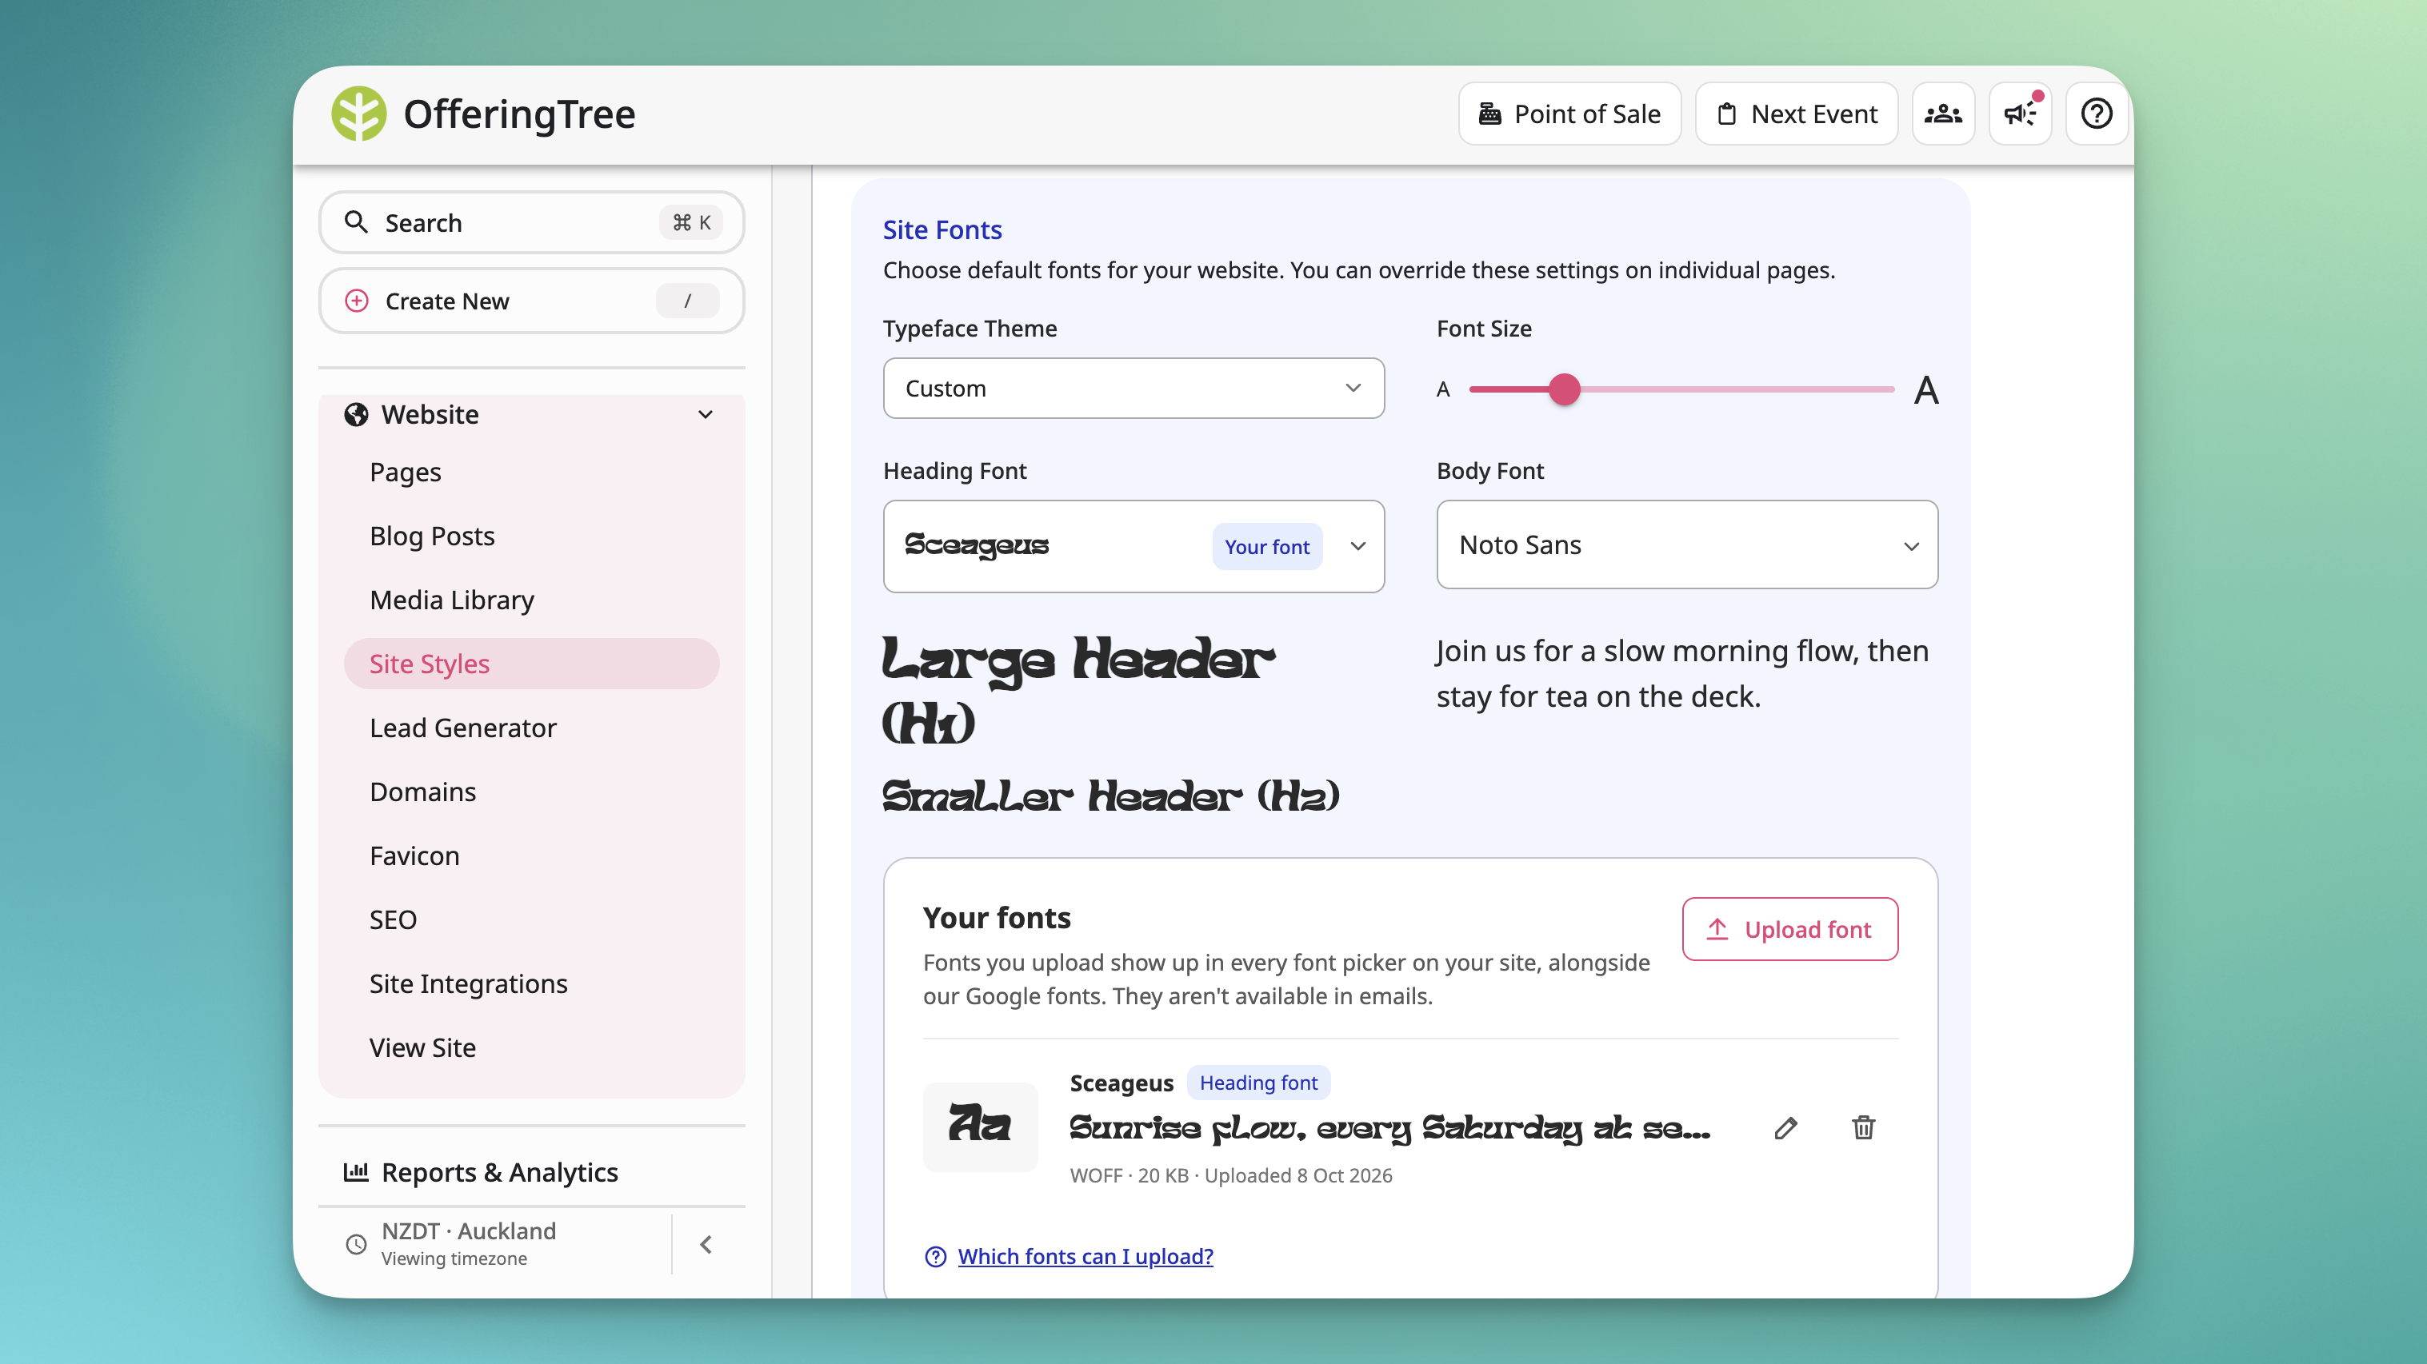Image resolution: width=2427 pixels, height=1364 pixels.
Task: Open the Typeface Theme dropdown
Action: click(x=1134, y=388)
